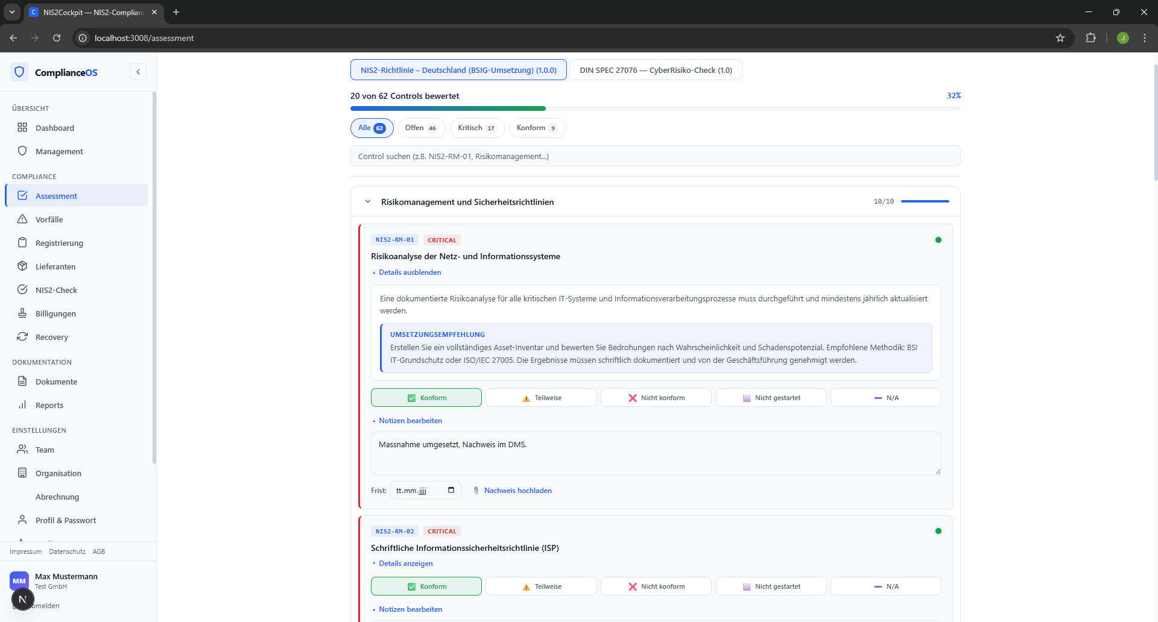Click the controls assessment progress bar
This screenshot has height=622, width=1158.
click(655, 108)
